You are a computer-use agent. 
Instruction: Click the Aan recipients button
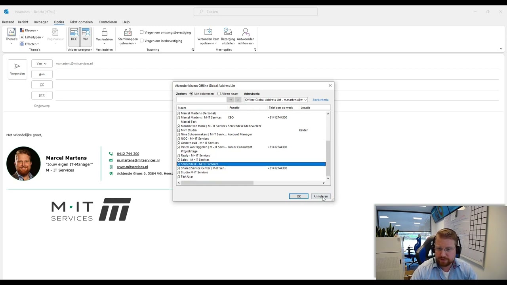pyautogui.click(x=42, y=74)
